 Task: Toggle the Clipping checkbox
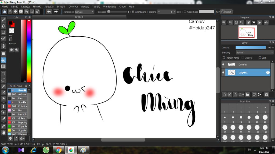tap(243, 58)
